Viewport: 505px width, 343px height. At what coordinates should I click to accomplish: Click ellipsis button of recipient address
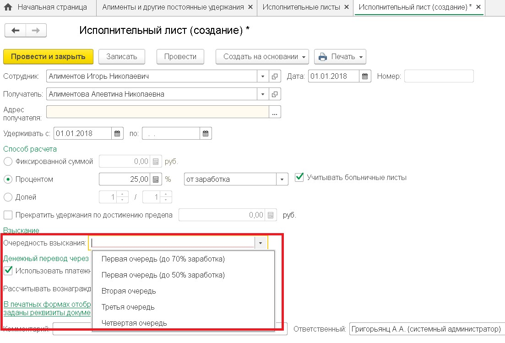tap(275, 112)
